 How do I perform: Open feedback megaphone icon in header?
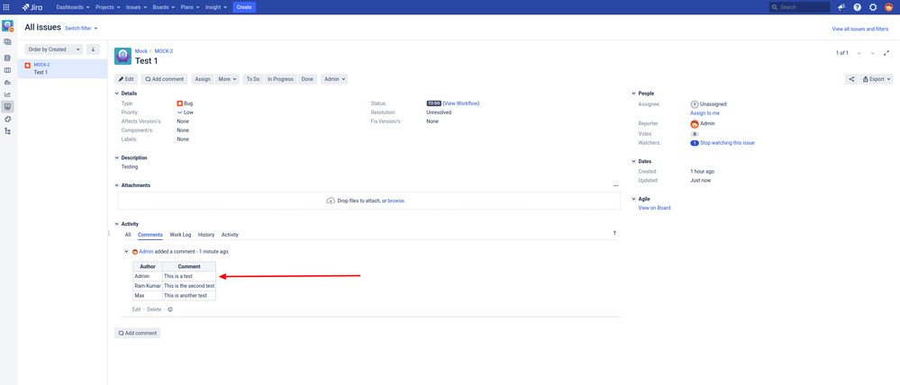coord(841,7)
